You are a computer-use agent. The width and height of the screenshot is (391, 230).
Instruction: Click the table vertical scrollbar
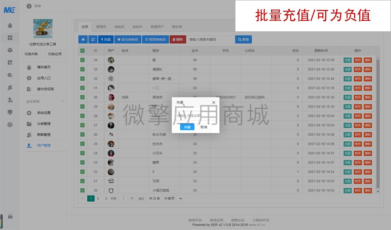(378, 123)
